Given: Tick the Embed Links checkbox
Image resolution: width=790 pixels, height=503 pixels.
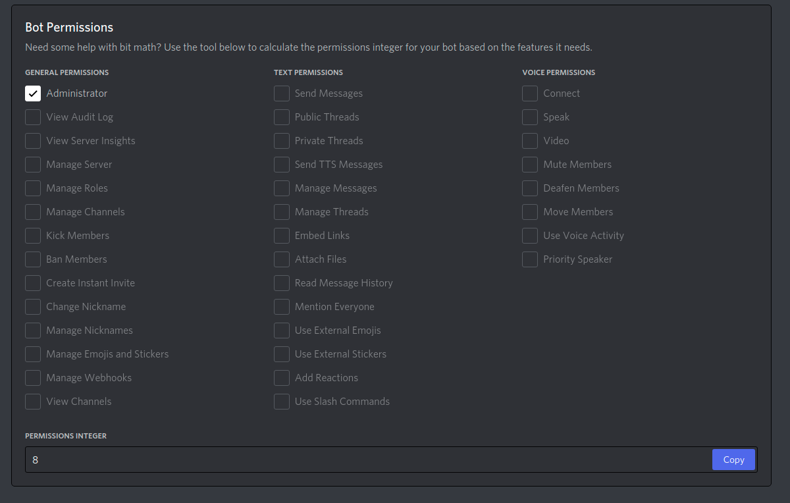Looking at the screenshot, I should [282, 236].
